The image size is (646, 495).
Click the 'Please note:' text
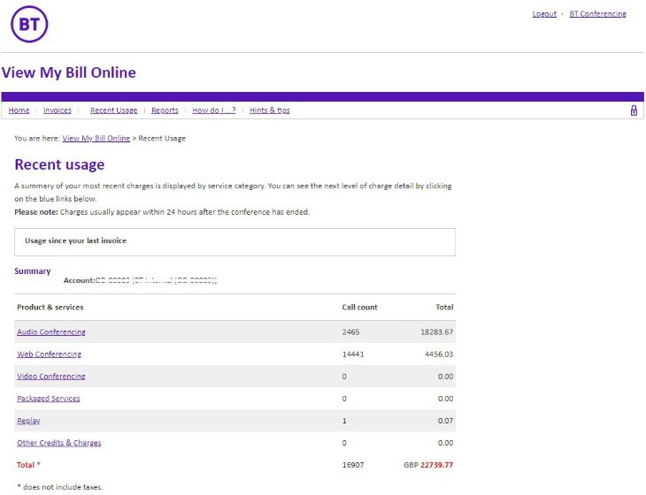[x=36, y=212]
